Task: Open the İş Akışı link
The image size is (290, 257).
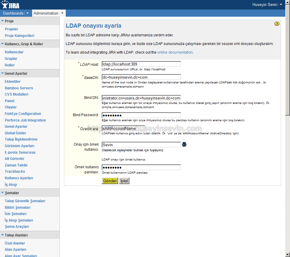Action: [x=11, y=184]
